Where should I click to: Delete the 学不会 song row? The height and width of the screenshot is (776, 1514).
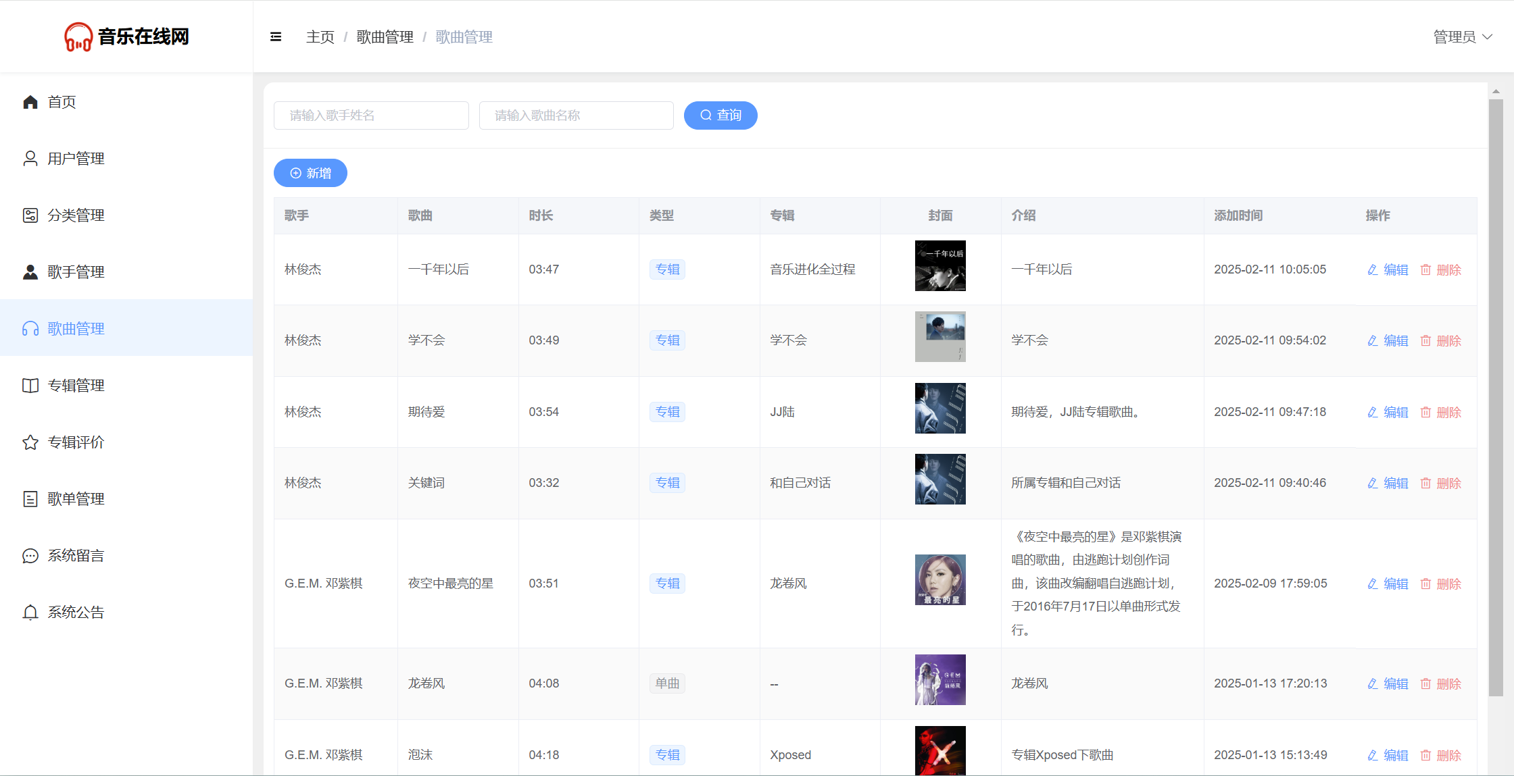[x=1440, y=340]
